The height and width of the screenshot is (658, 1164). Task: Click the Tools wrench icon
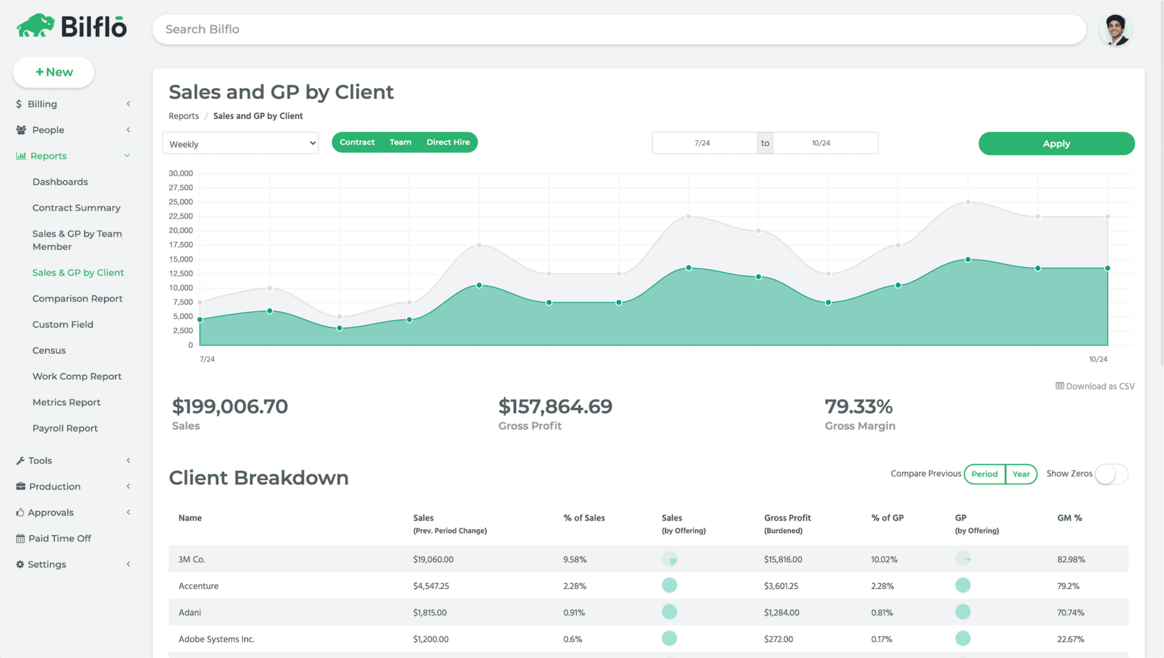pos(19,460)
